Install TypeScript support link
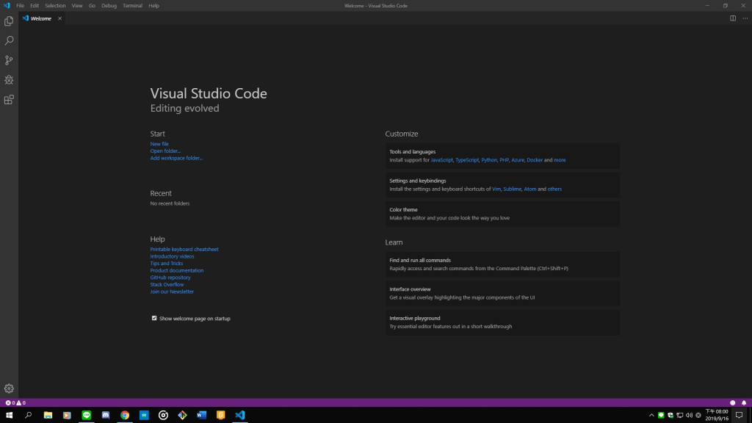The width and height of the screenshot is (752, 423). tap(467, 160)
